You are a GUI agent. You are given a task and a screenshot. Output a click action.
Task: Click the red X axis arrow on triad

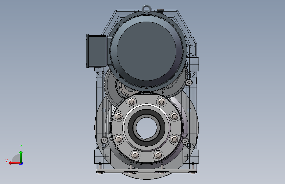14,163
